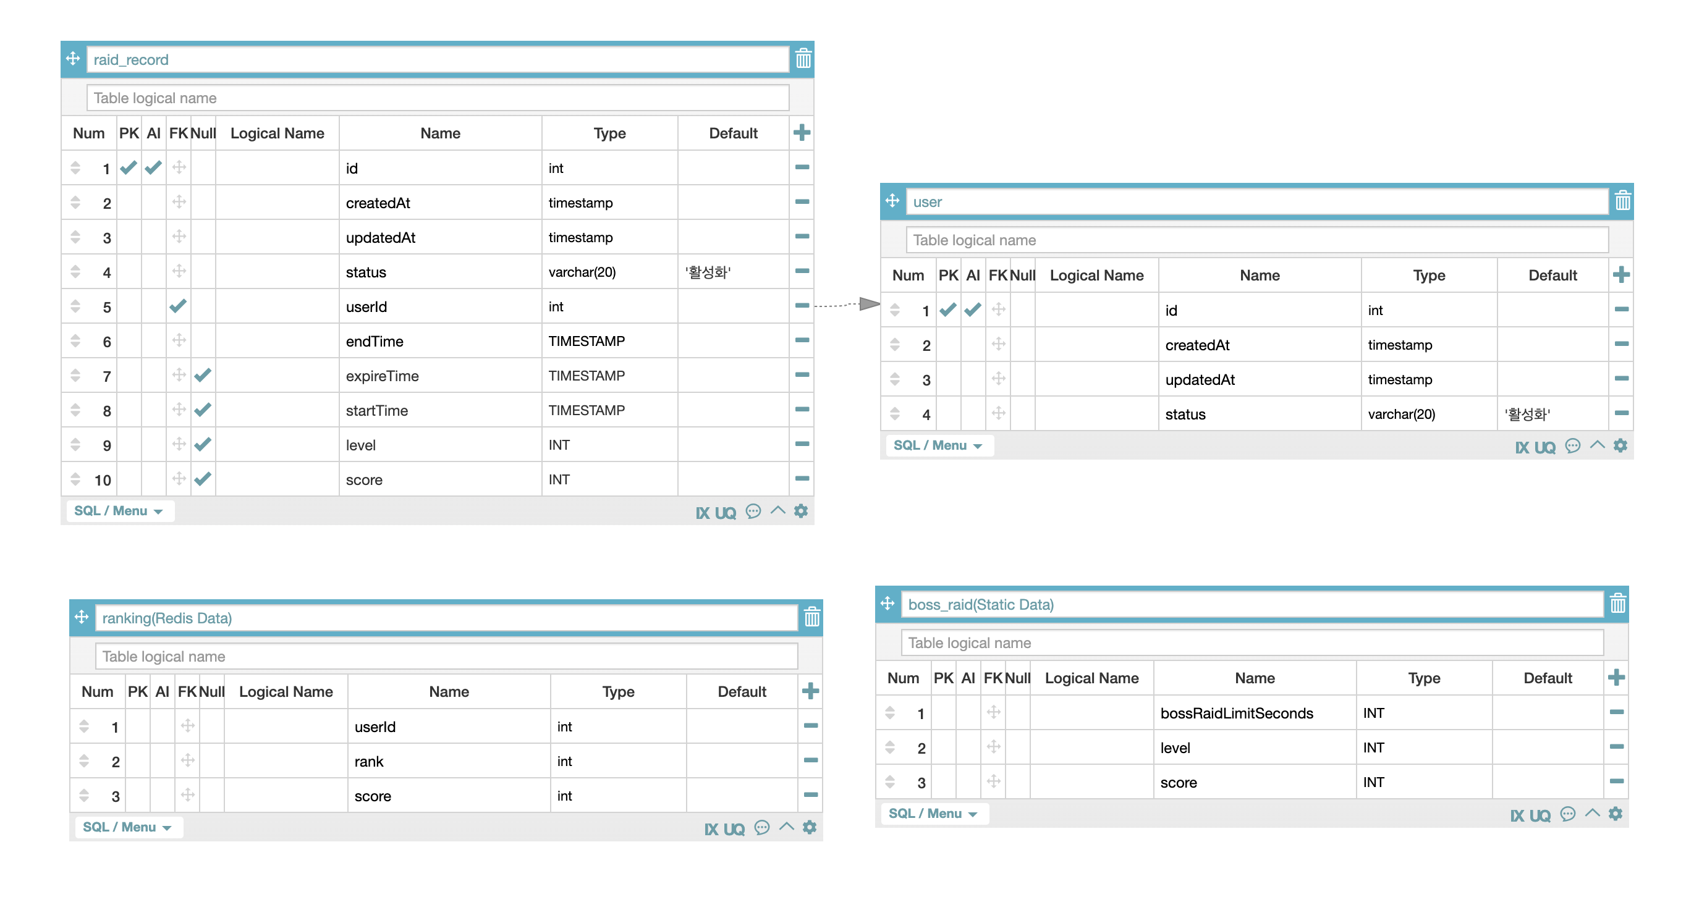Open the SQL / Menu on boss_raid table
This screenshot has width=1707, height=897.
(933, 813)
